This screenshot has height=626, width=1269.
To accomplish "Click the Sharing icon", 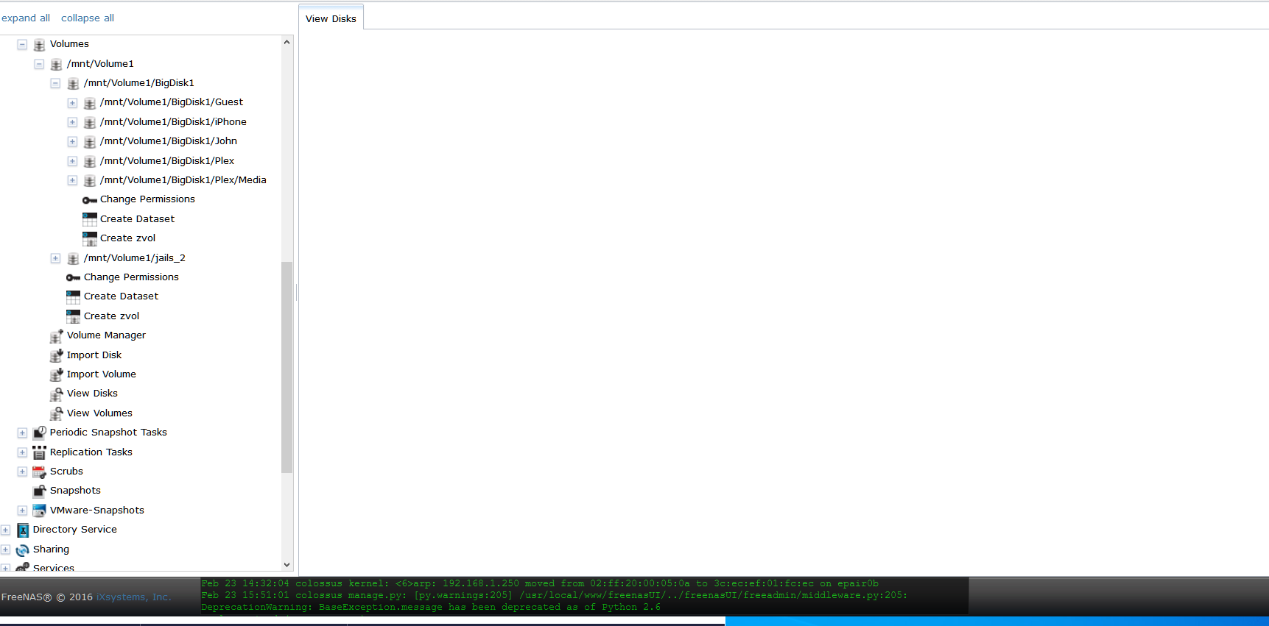I will [23, 549].
